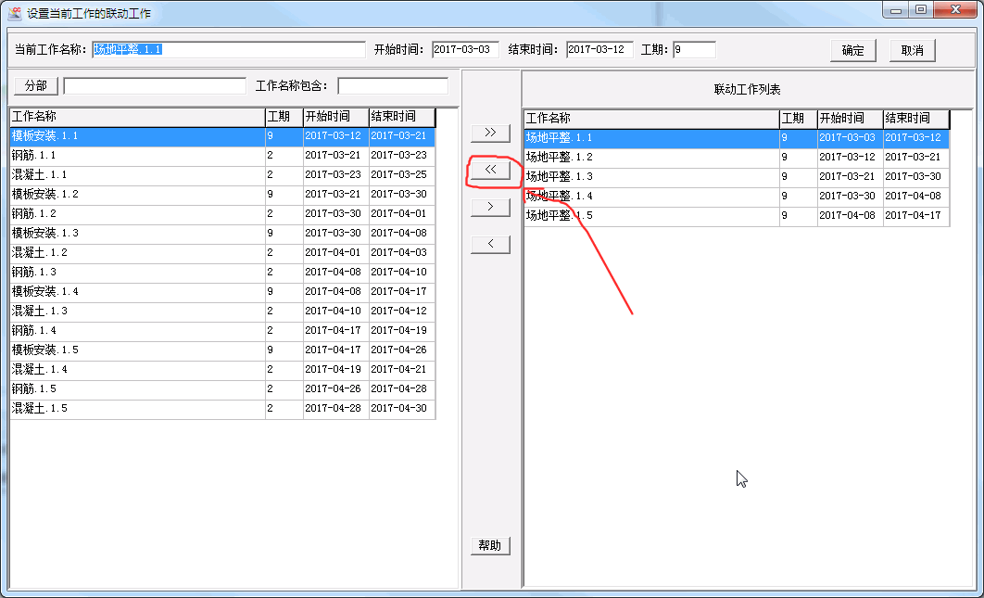The image size is (984, 598).
Task: Click end date 2017-04-08 of 场地平整.1.4
Action: (x=913, y=196)
